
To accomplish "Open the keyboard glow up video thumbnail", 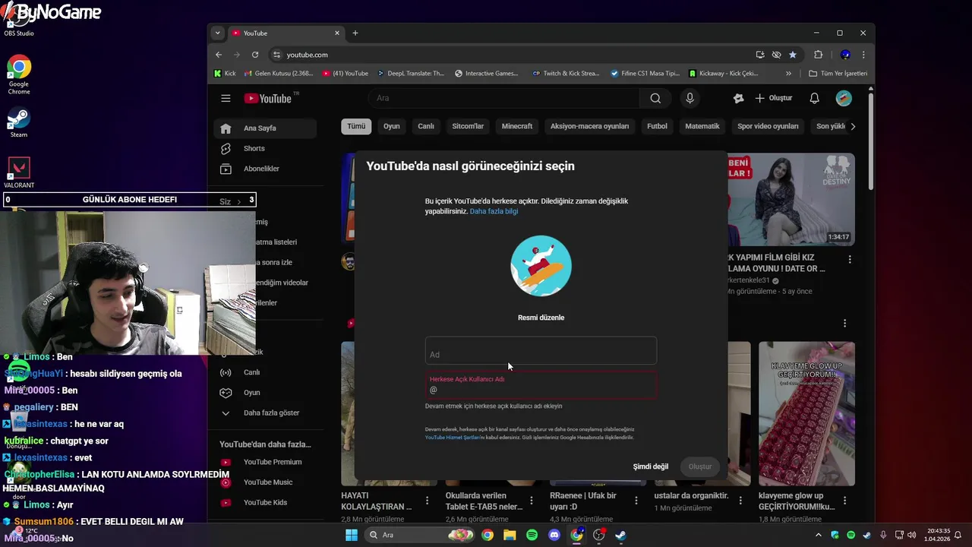I will pyautogui.click(x=806, y=413).
